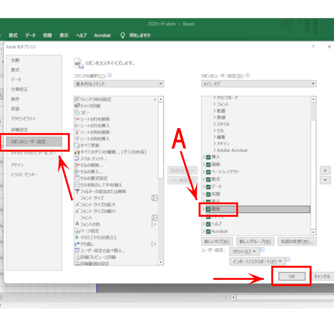This screenshot has height=334, width=334.
Task: Disable the Acrobat tab checkbox
Action: click(x=208, y=231)
